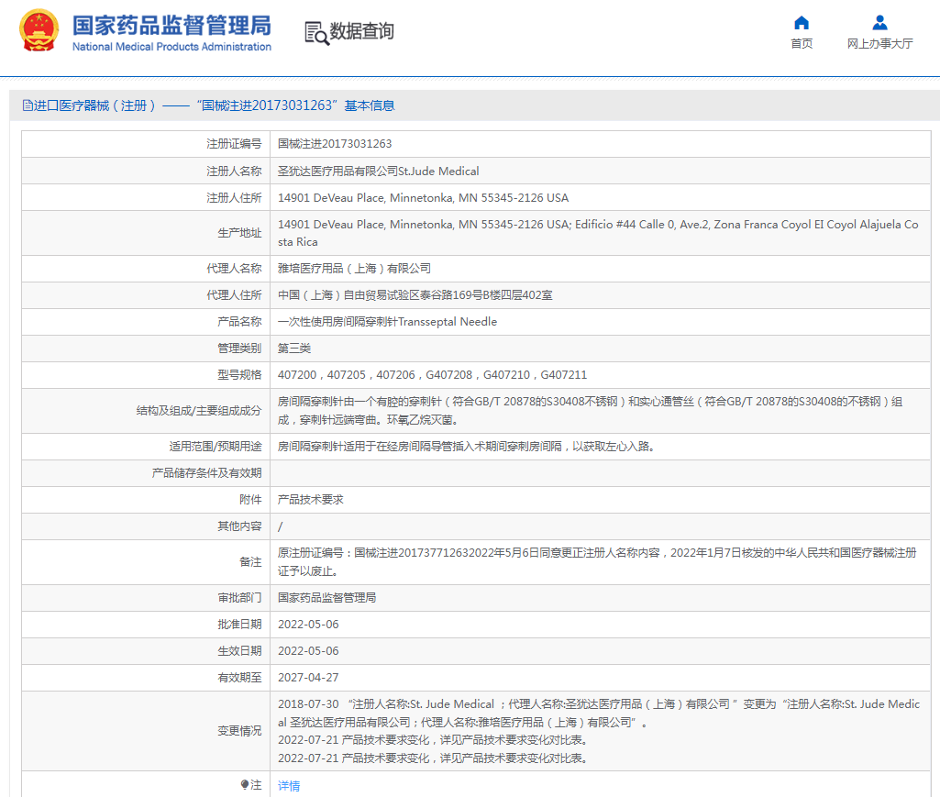Open the 详情 link
Image resolution: width=940 pixels, height=797 pixels.
point(289,786)
